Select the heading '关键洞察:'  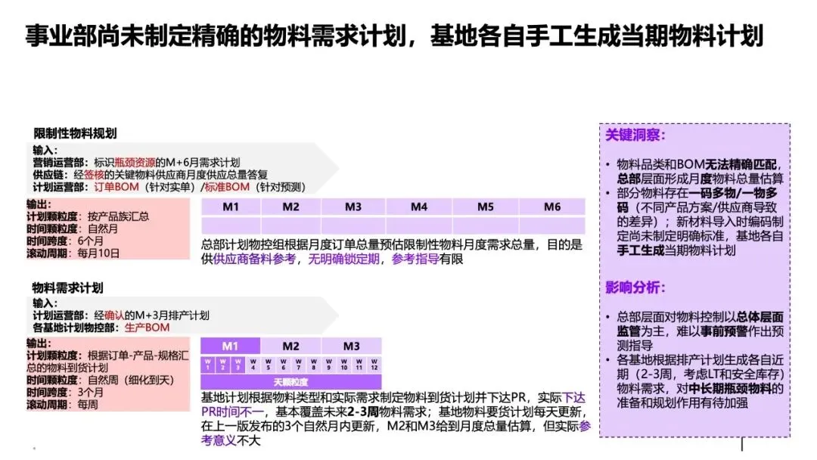pos(635,135)
